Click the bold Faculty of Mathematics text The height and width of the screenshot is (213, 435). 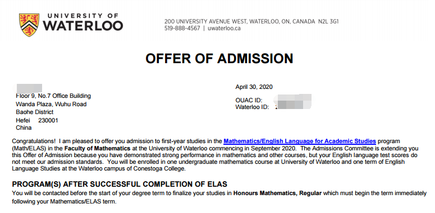pos(97,148)
